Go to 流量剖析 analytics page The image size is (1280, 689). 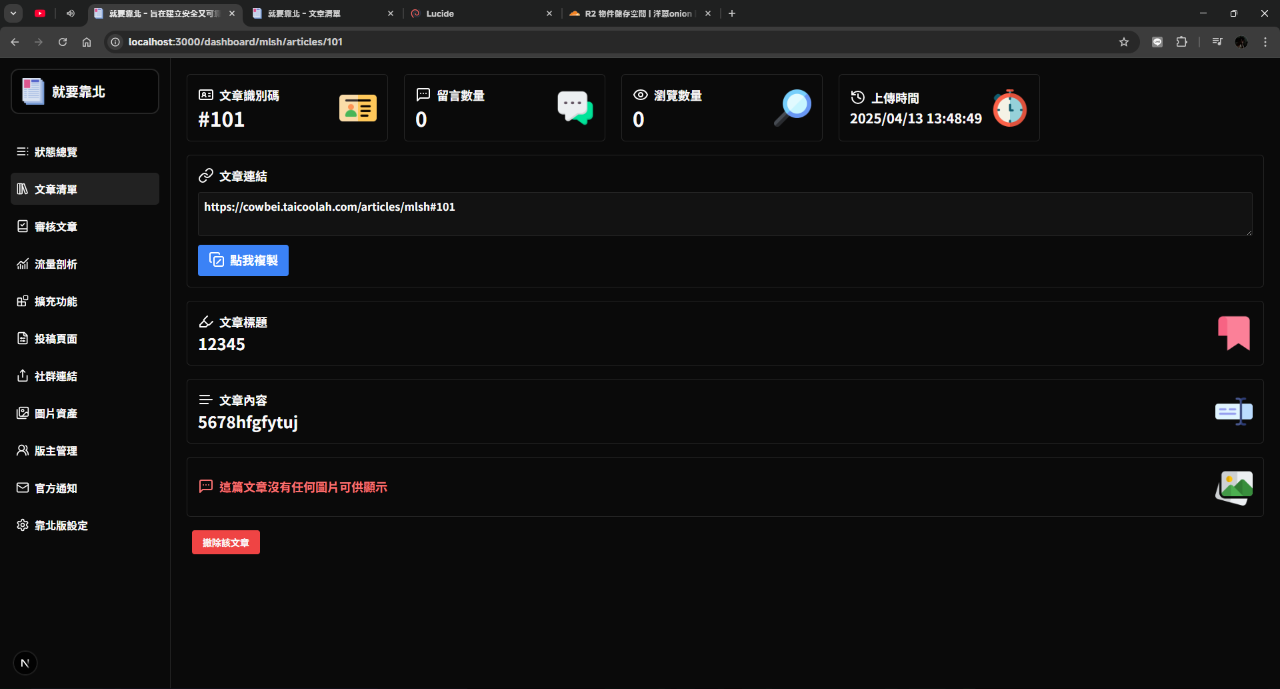pyautogui.click(x=56, y=264)
